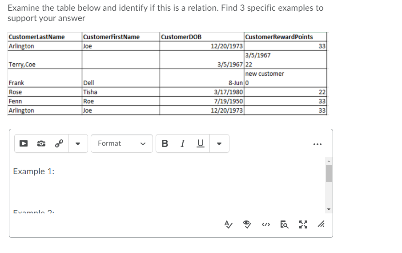Click the Insert video icon
Image resolution: width=402 pixels, height=253 pixels.
pyautogui.click(x=24, y=143)
